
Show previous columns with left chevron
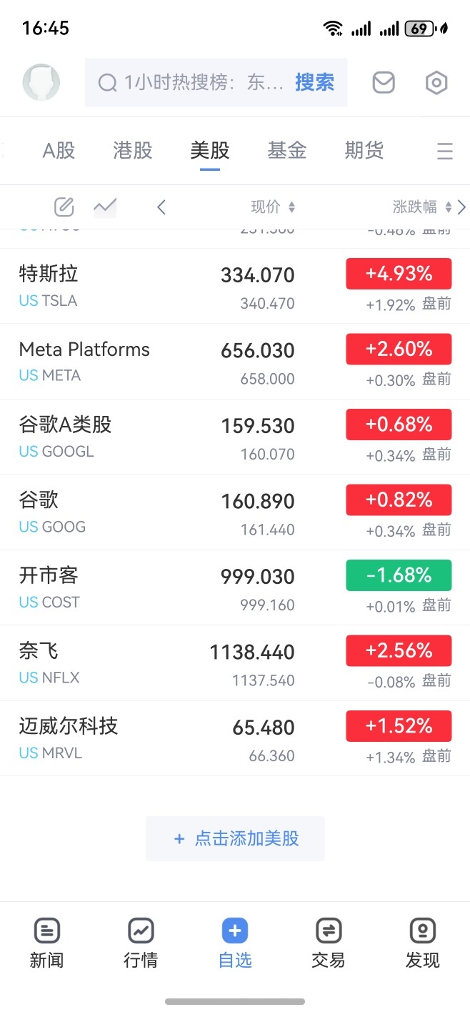tap(161, 207)
